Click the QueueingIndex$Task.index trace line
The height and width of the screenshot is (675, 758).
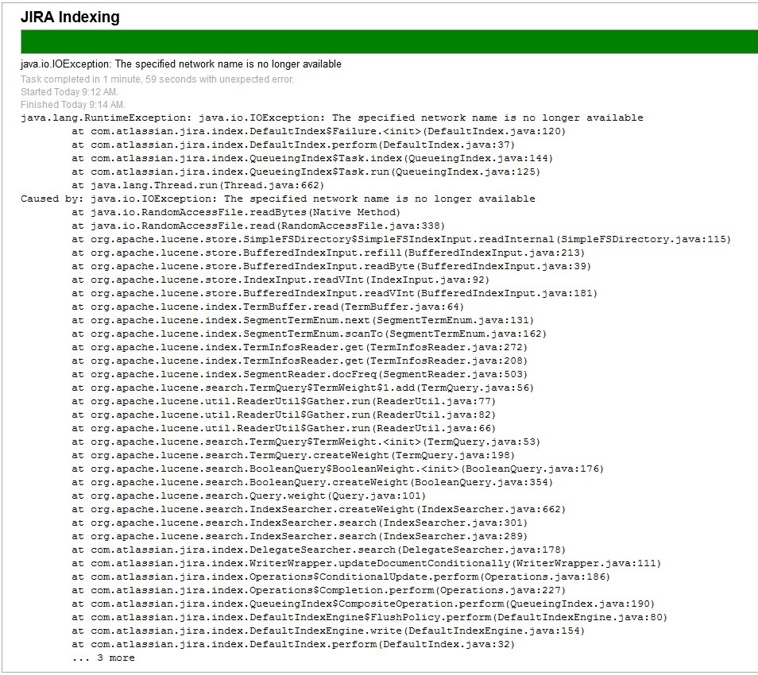click(x=312, y=158)
